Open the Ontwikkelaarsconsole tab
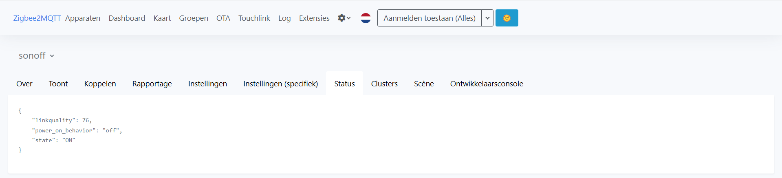 coord(486,84)
